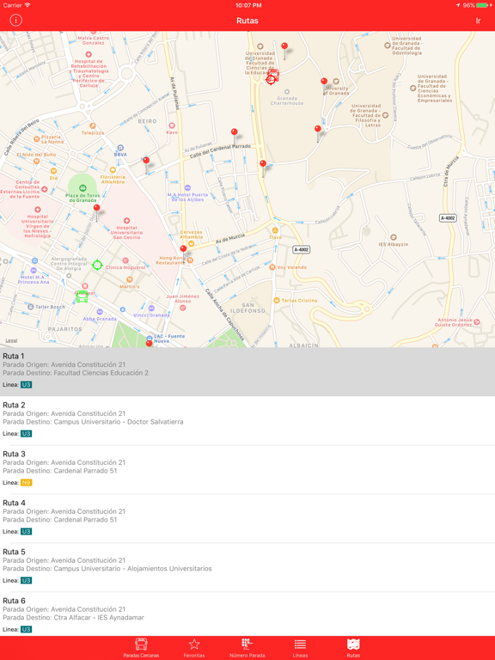The image size is (495, 660).
Task: Tap the green target marker near Clínica Noguerol
Action: (97, 265)
